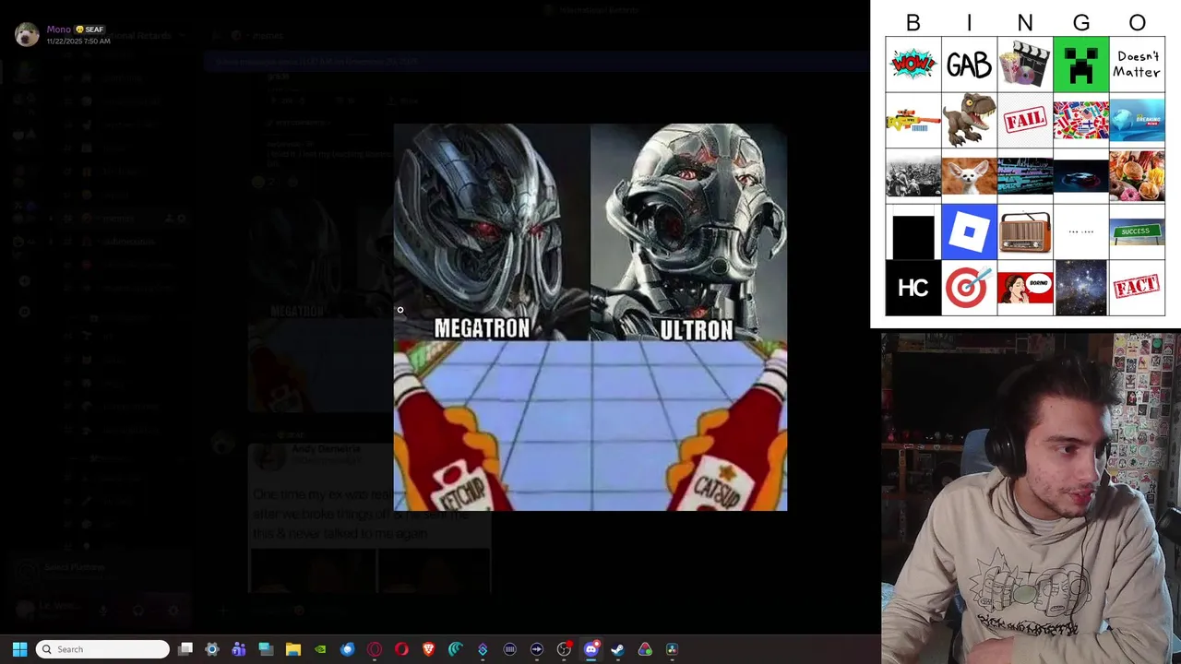This screenshot has height=664, width=1181.
Task: Select the Nerf gun bingo square
Action: pos(913,121)
